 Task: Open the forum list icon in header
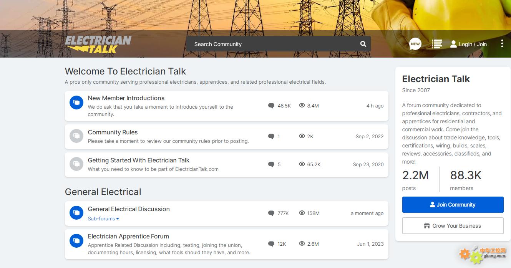click(x=437, y=44)
